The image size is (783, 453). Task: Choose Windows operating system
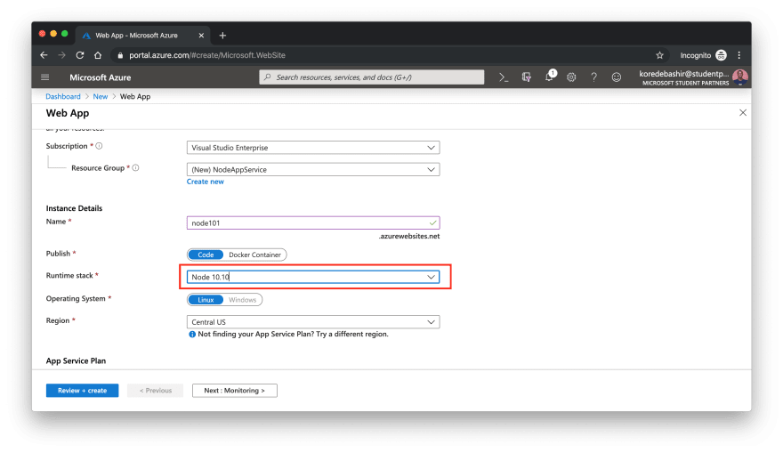pyautogui.click(x=242, y=300)
